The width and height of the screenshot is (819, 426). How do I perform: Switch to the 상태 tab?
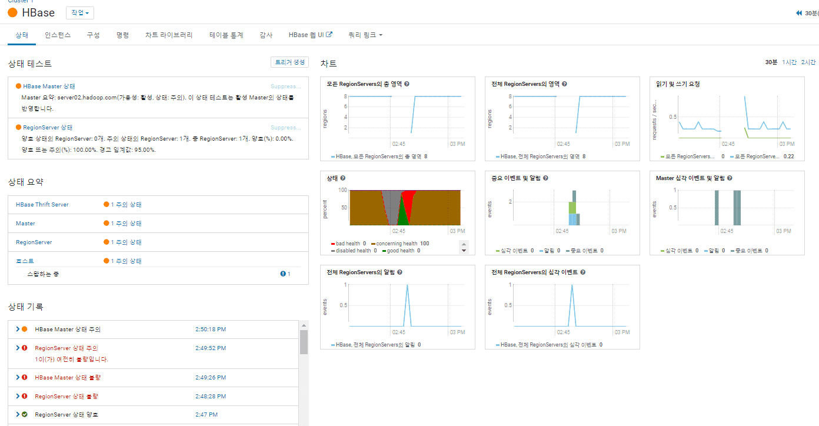(22, 35)
